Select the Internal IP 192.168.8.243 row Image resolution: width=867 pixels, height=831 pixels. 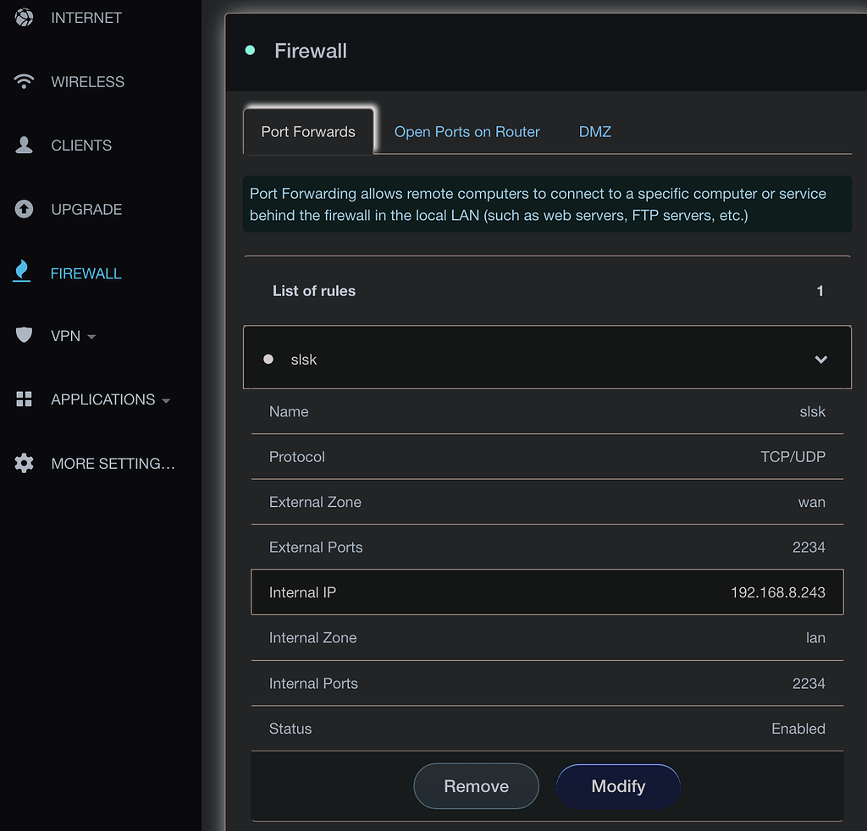click(547, 592)
